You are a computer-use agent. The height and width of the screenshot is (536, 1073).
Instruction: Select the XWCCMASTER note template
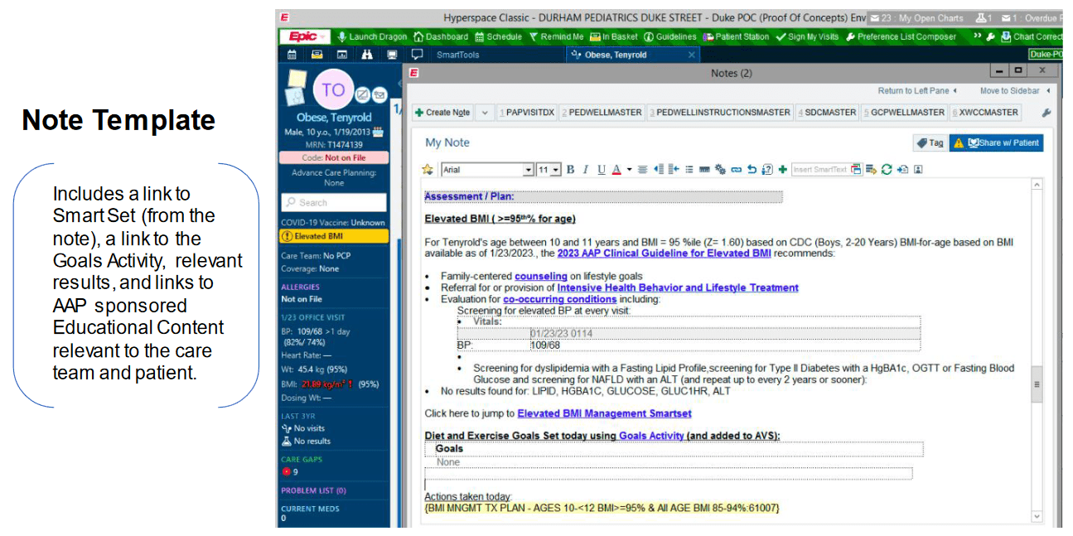[984, 113]
